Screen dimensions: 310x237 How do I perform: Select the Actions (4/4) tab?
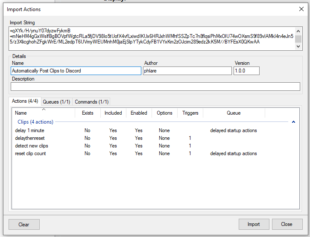pyautogui.click(x=25, y=101)
